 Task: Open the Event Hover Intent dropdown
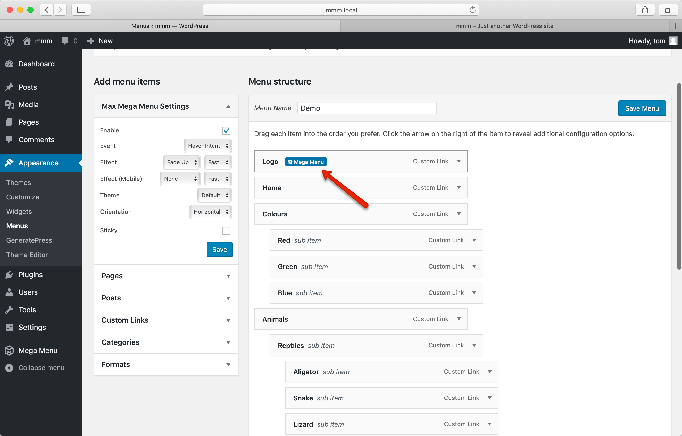207,146
